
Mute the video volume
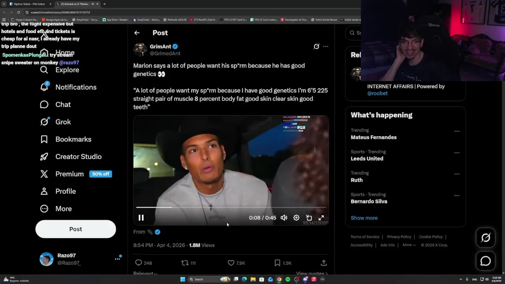(x=284, y=218)
